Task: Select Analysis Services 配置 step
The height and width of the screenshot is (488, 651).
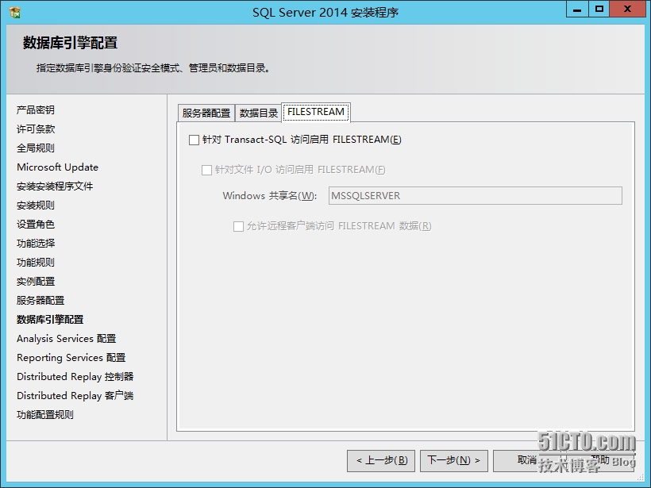Action: [x=67, y=339]
